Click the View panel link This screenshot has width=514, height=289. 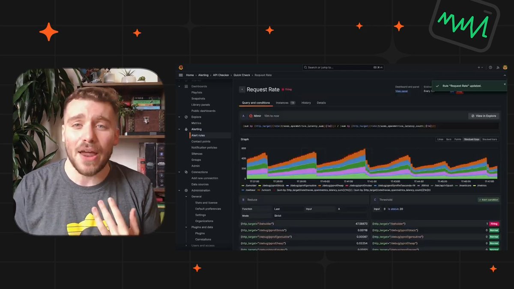tap(401, 91)
